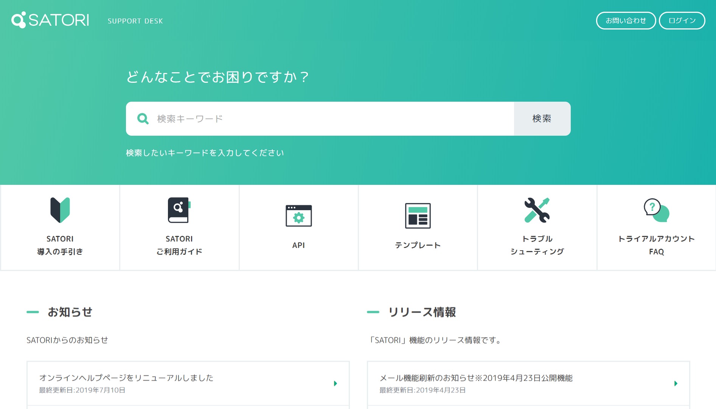Open the SATORI ご利用ガイド book icon
This screenshot has width=716, height=409.
point(179,210)
